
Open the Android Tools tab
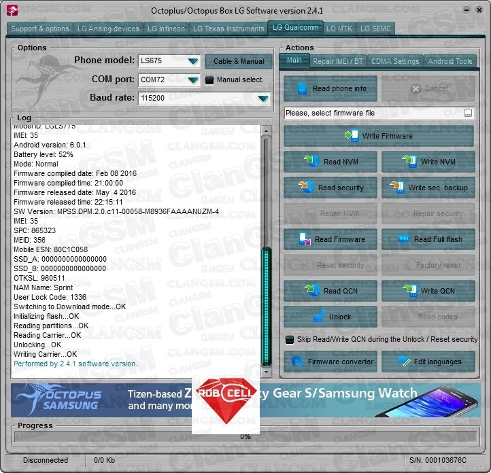pyautogui.click(x=450, y=61)
